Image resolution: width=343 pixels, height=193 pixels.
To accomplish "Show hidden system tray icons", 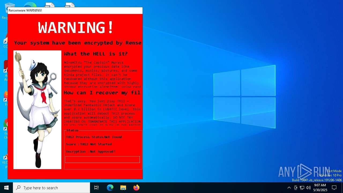I will click(289, 188).
